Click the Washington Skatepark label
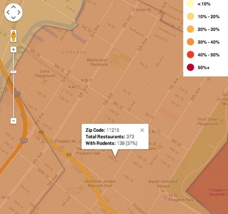The image size is (228, 214). pos(97,62)
